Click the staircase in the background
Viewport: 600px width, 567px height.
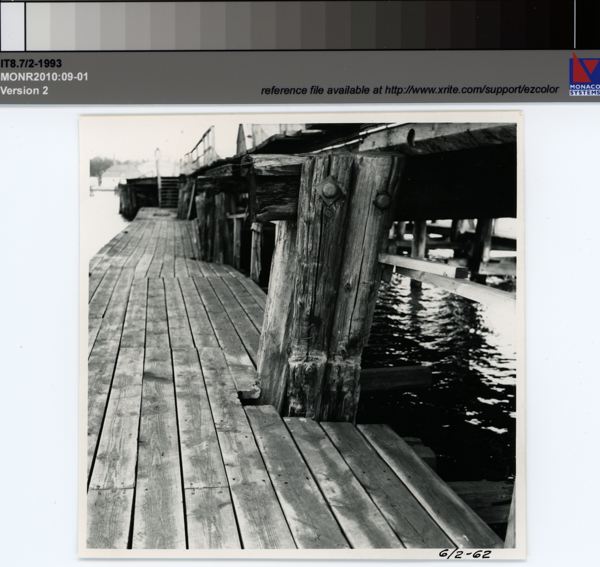click(169, 193)
